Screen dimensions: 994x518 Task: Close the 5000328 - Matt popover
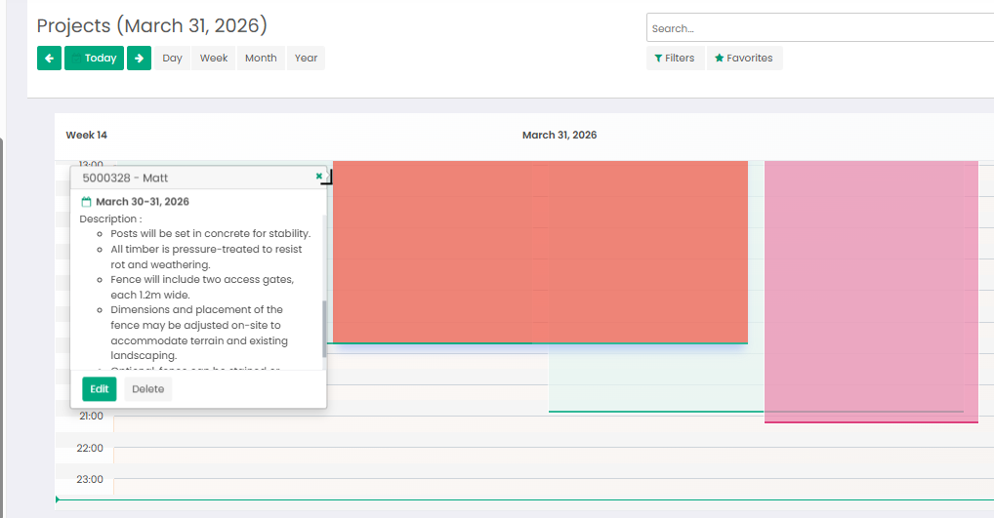tap(319, 177)
